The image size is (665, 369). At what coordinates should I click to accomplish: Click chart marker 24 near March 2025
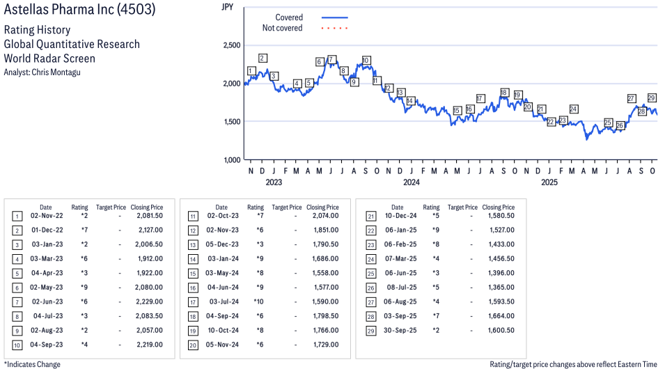click(573, 109)
